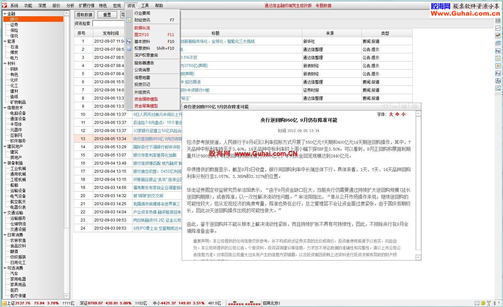
Task: Click the F10 icon beside 基本资料 menu entry
Action: pos(129,42)
